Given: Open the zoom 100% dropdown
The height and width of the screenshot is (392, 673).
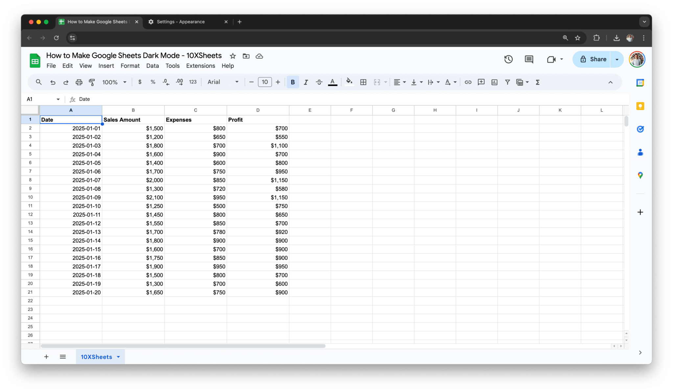Looking at the screenshot, I should pos(114,82).
